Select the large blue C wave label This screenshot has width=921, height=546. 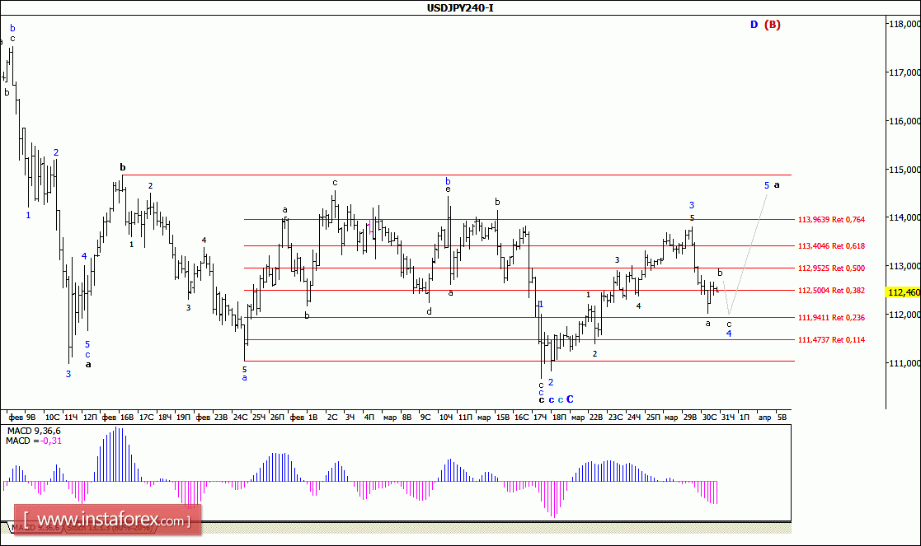[570, 399]
